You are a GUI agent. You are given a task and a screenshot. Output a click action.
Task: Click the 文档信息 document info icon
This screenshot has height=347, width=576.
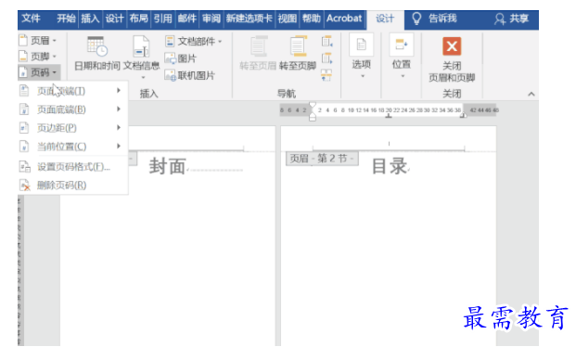(x=141, y=46)
